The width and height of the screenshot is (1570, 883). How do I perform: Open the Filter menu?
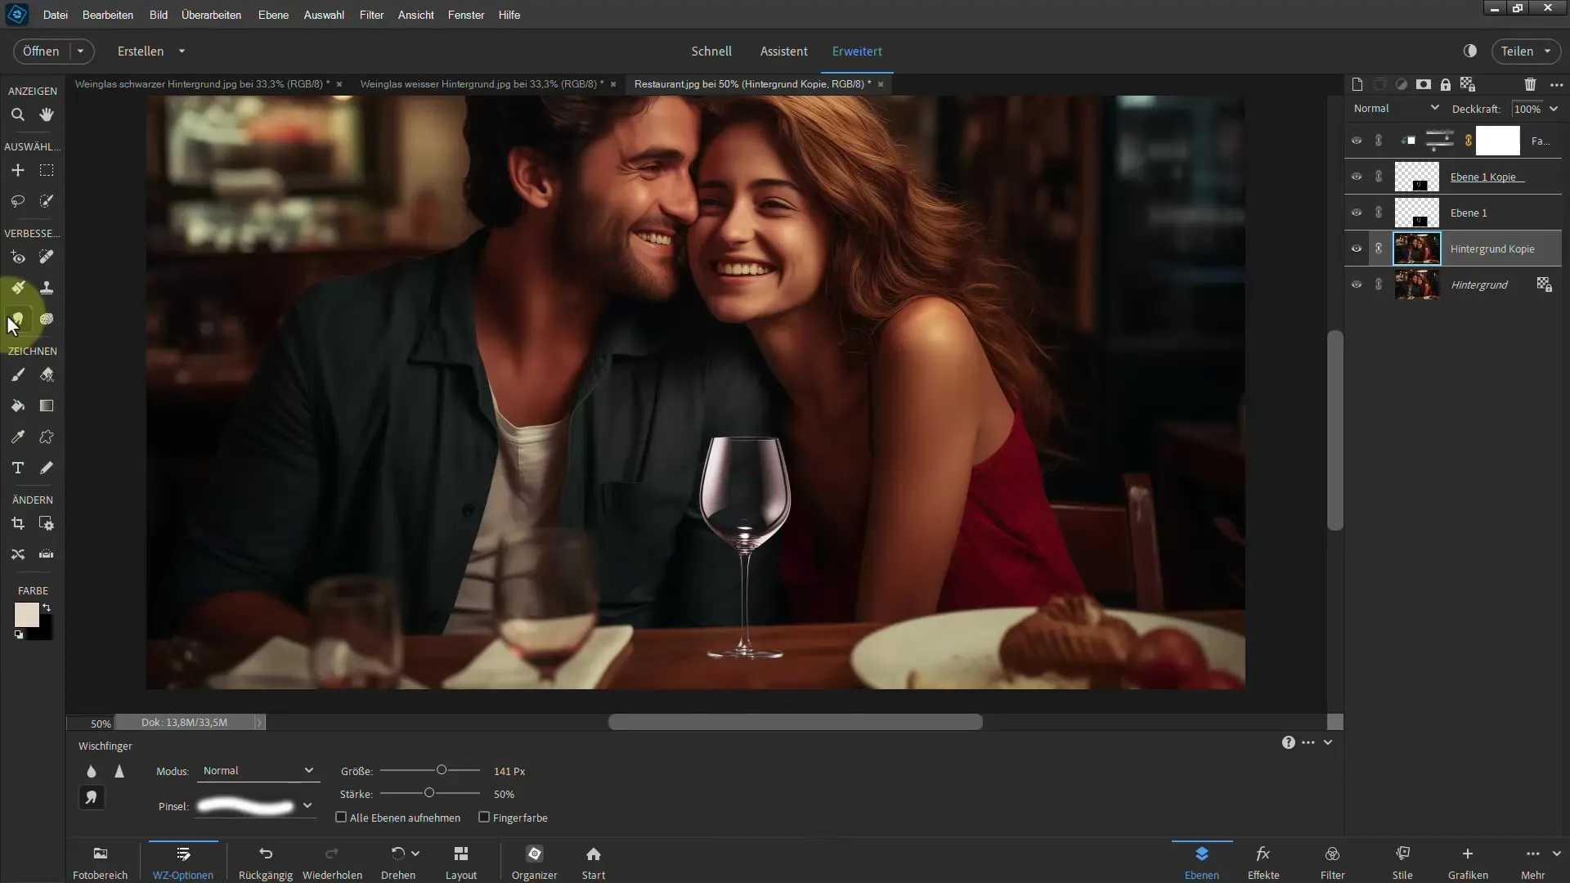click(x=372, y=14)
